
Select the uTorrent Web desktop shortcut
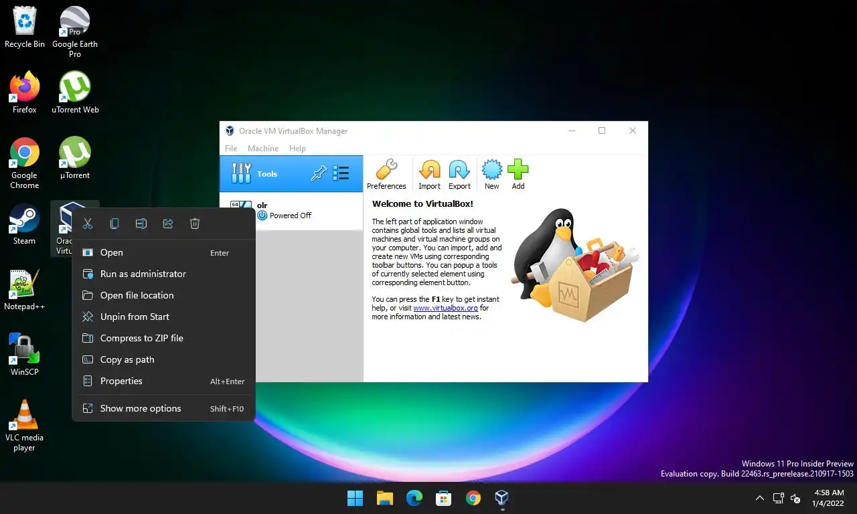[x=75, y=92]
